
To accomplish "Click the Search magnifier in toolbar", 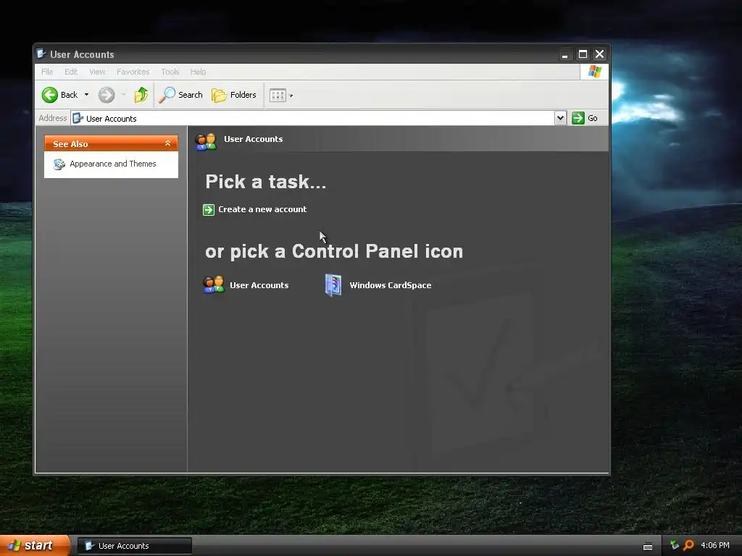I will coord(167,95).
